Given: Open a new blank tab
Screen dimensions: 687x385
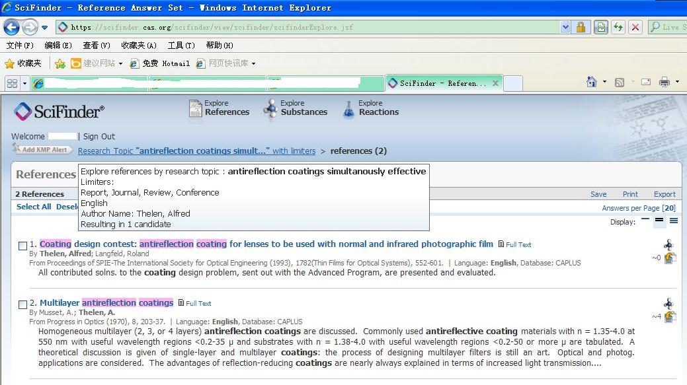Looking at the screenshot, I should tap(513, 83).
